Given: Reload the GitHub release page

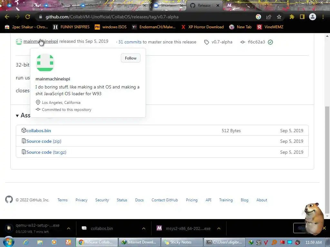Looking at the screenshot, I should pos(28,17).
